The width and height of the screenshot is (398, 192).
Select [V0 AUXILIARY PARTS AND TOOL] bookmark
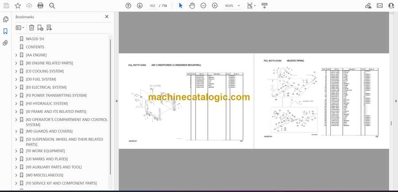54,167
